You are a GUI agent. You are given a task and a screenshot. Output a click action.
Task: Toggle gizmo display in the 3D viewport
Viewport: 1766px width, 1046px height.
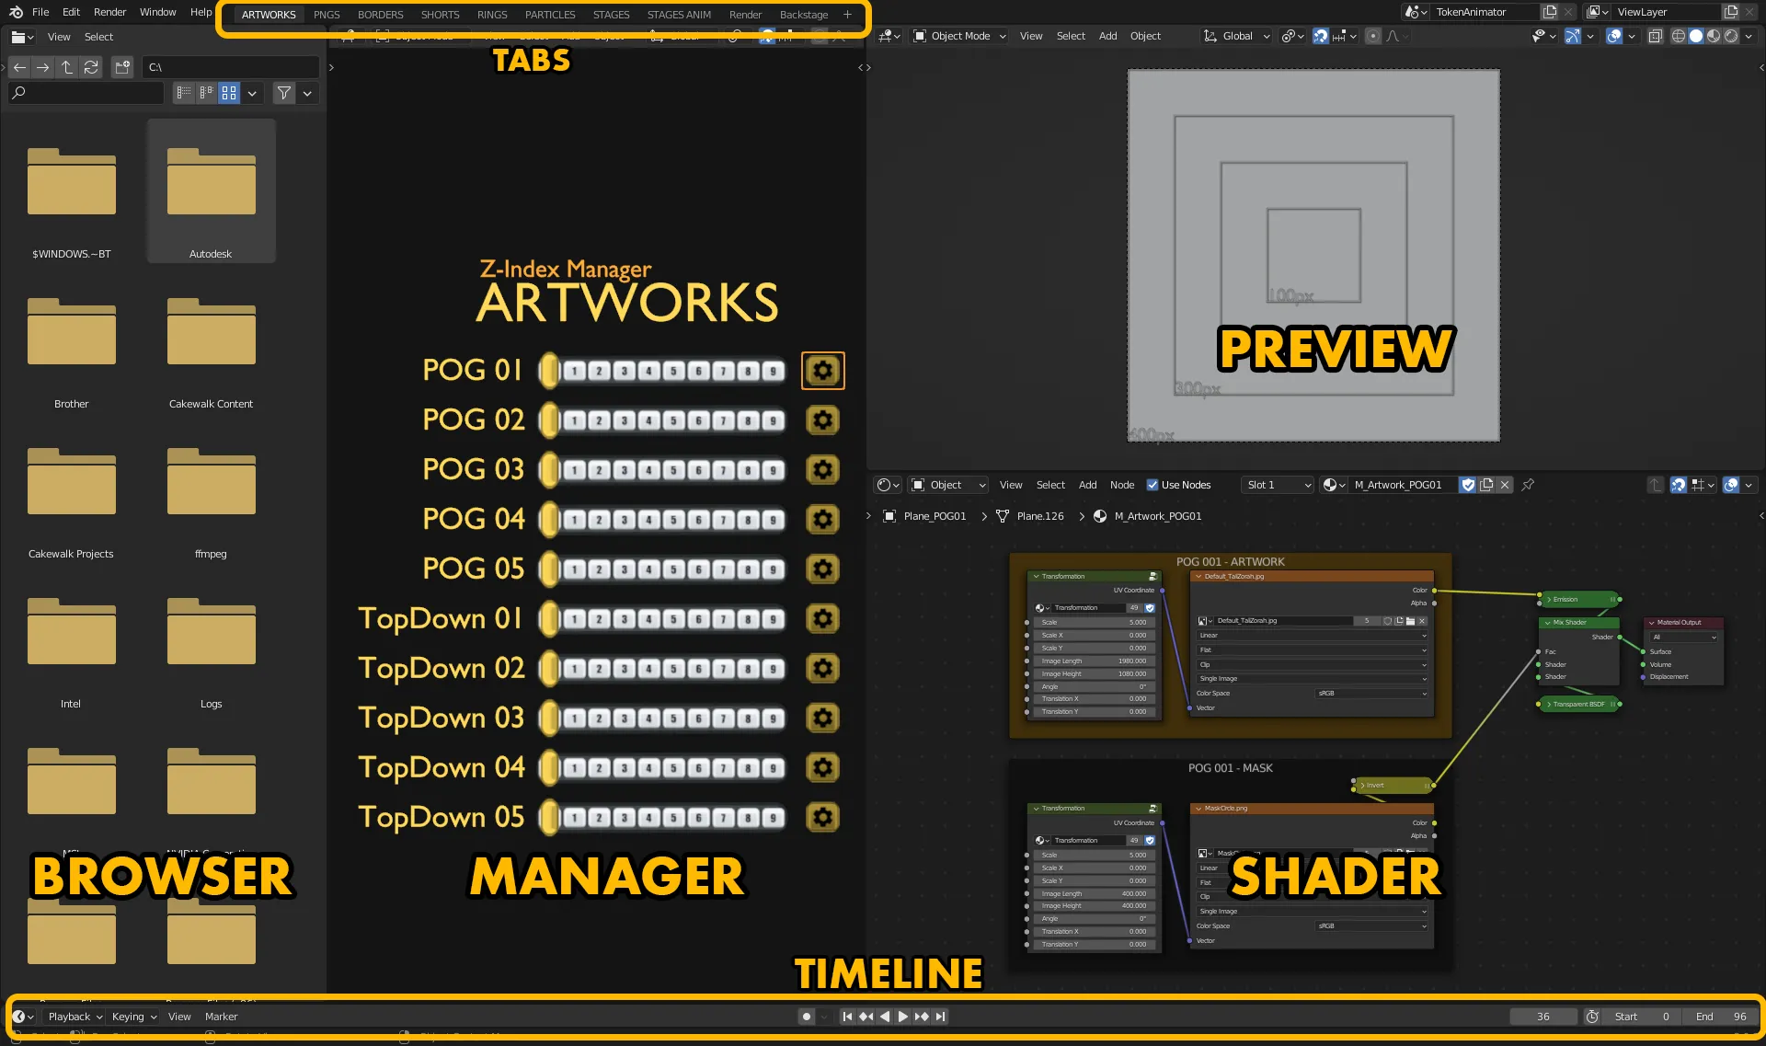(x=1573, y=36)
